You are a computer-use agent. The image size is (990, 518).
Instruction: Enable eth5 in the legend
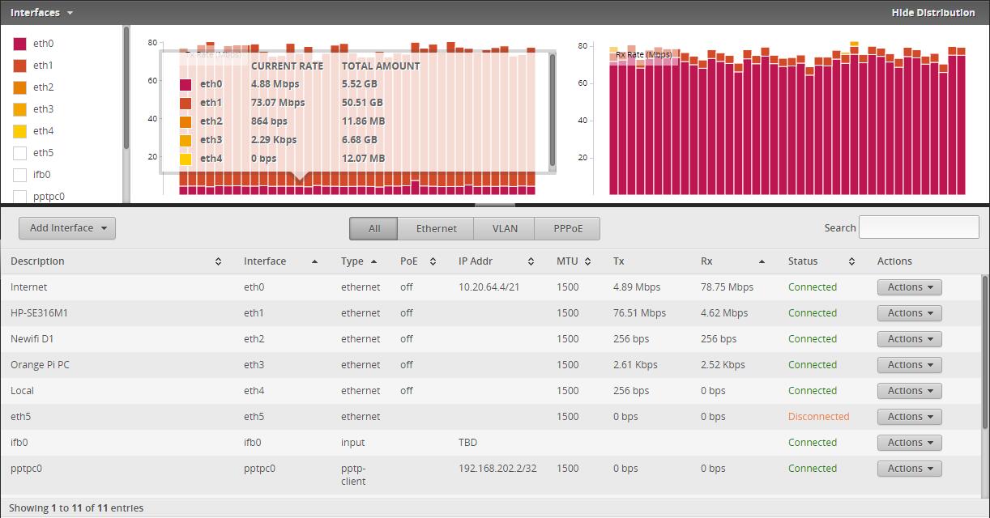[x=19, y=153]
